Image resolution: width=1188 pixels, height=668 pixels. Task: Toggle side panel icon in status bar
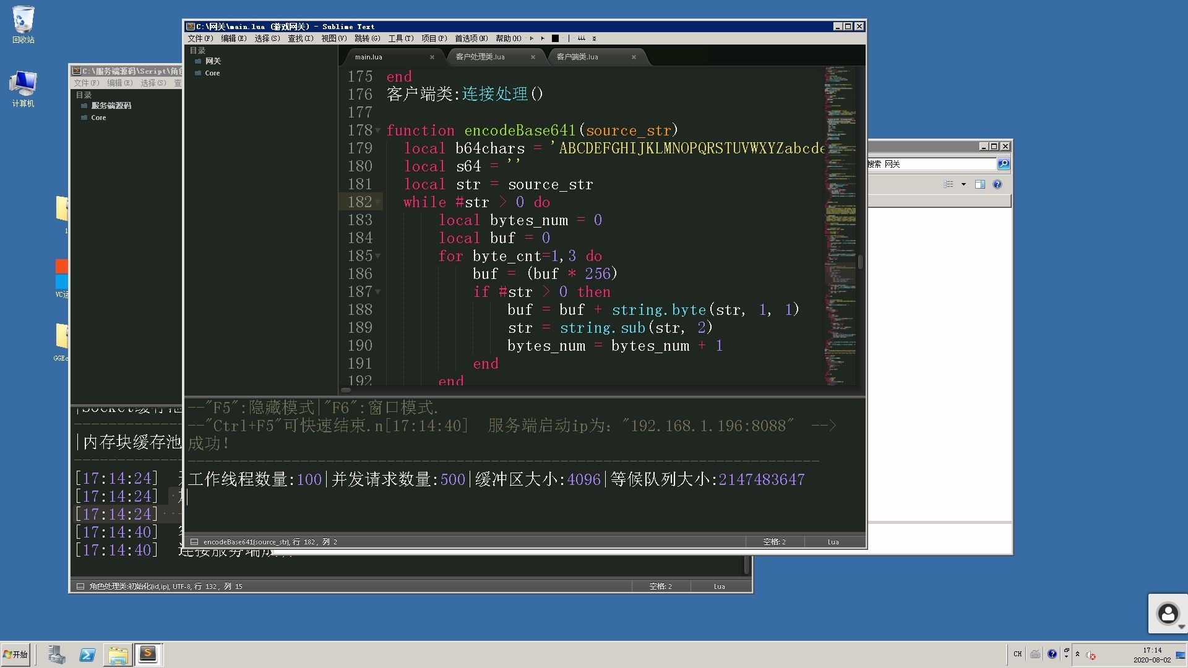194,542
